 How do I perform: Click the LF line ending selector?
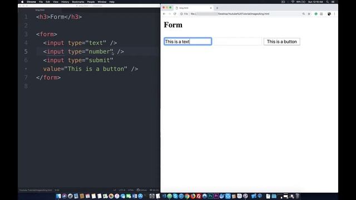115,190
